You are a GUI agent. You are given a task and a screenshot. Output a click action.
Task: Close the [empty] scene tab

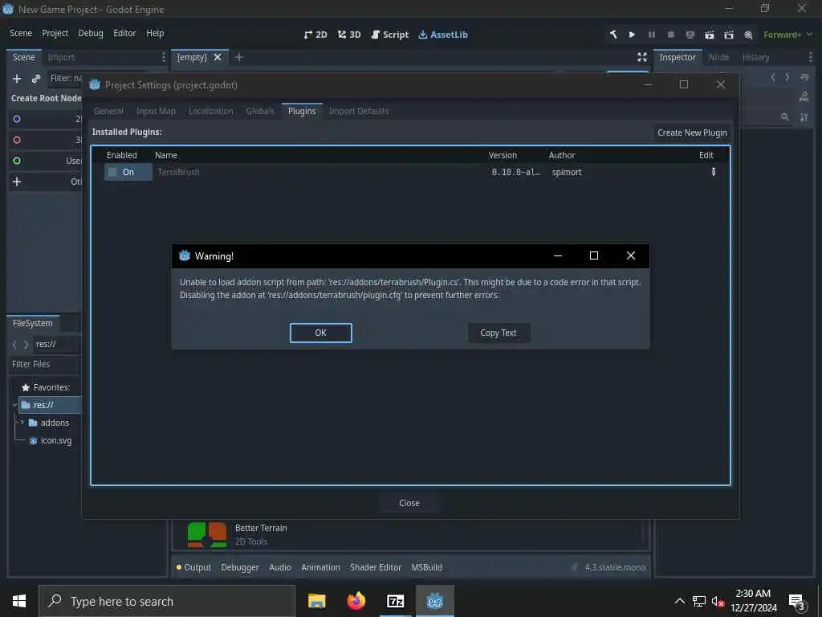218,57
